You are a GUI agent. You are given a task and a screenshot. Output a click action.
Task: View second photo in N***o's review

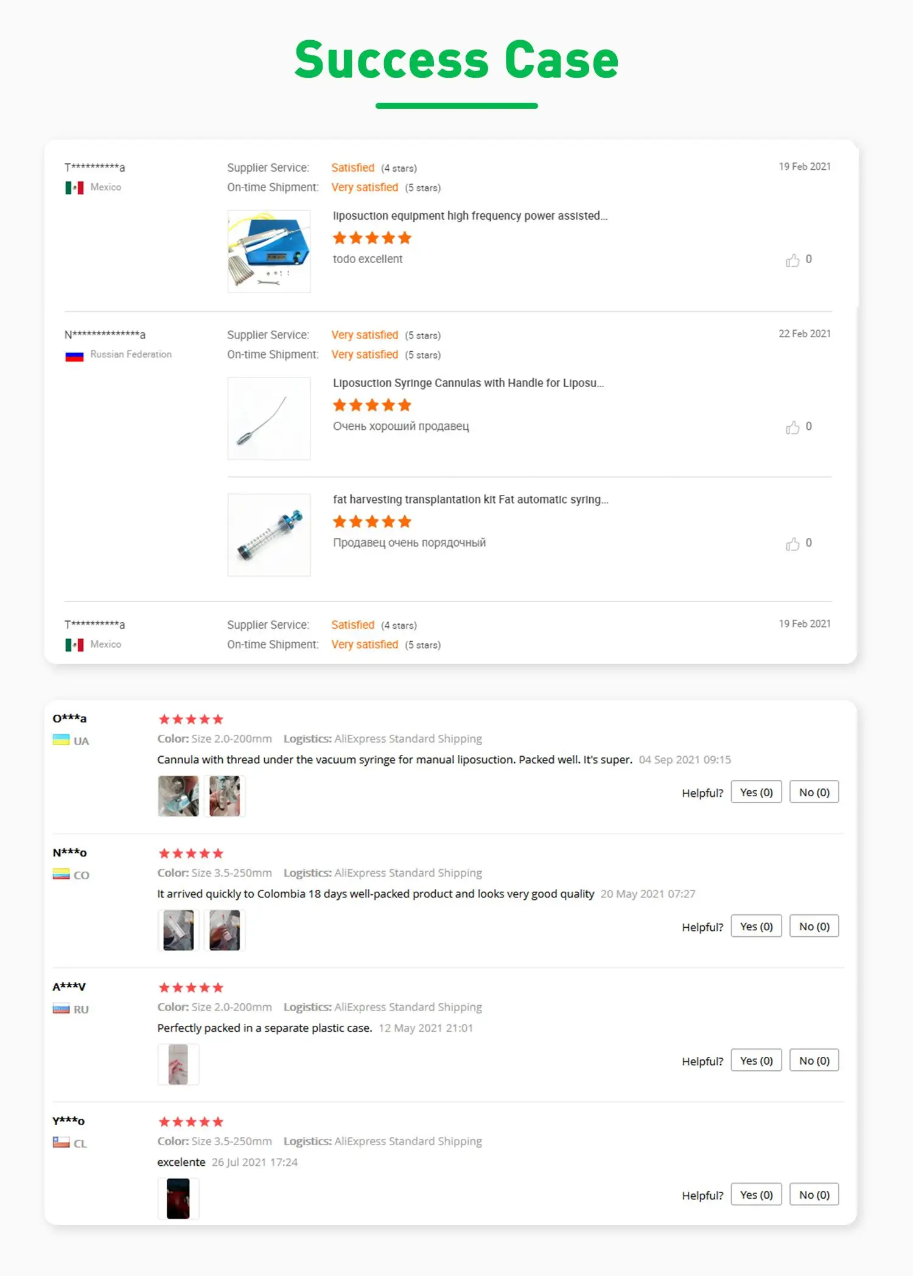click(225, 930)
